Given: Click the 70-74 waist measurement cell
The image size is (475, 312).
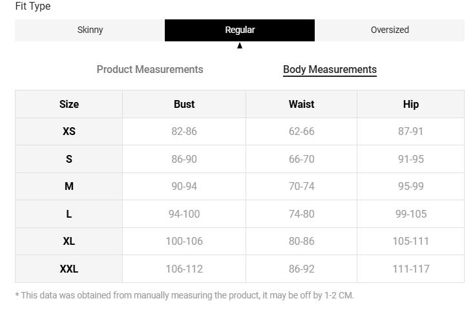Looking at the screenshot, I should [x=301, y=186].
